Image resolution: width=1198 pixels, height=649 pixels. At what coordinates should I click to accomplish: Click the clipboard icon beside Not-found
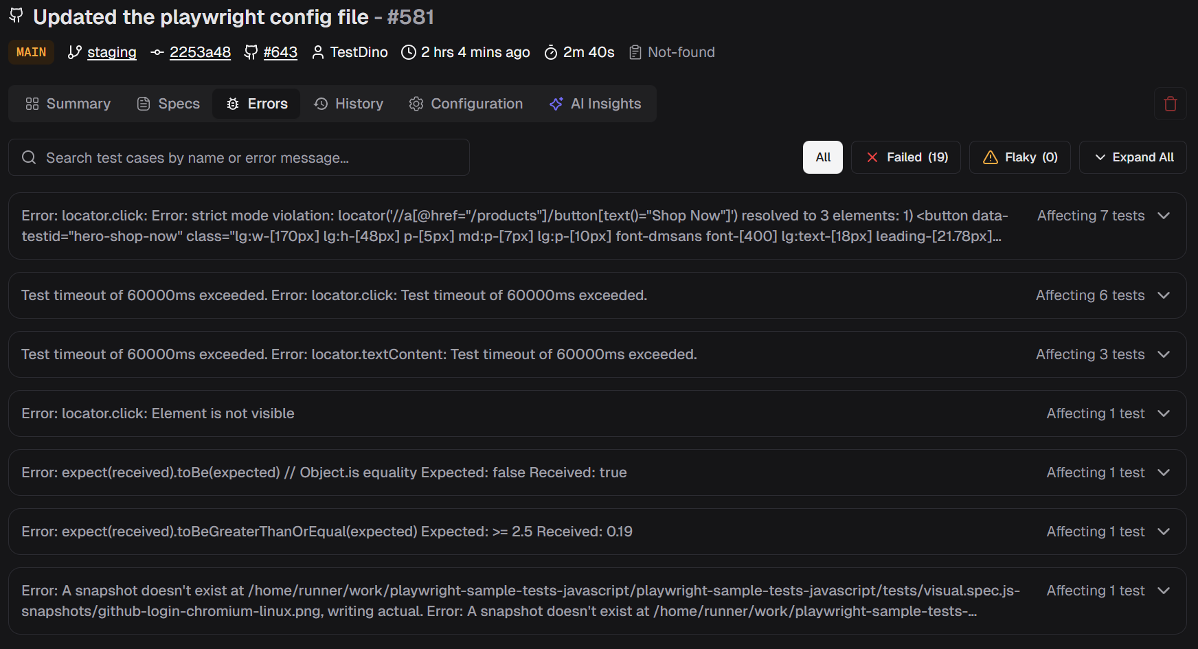tap(635, 52)
